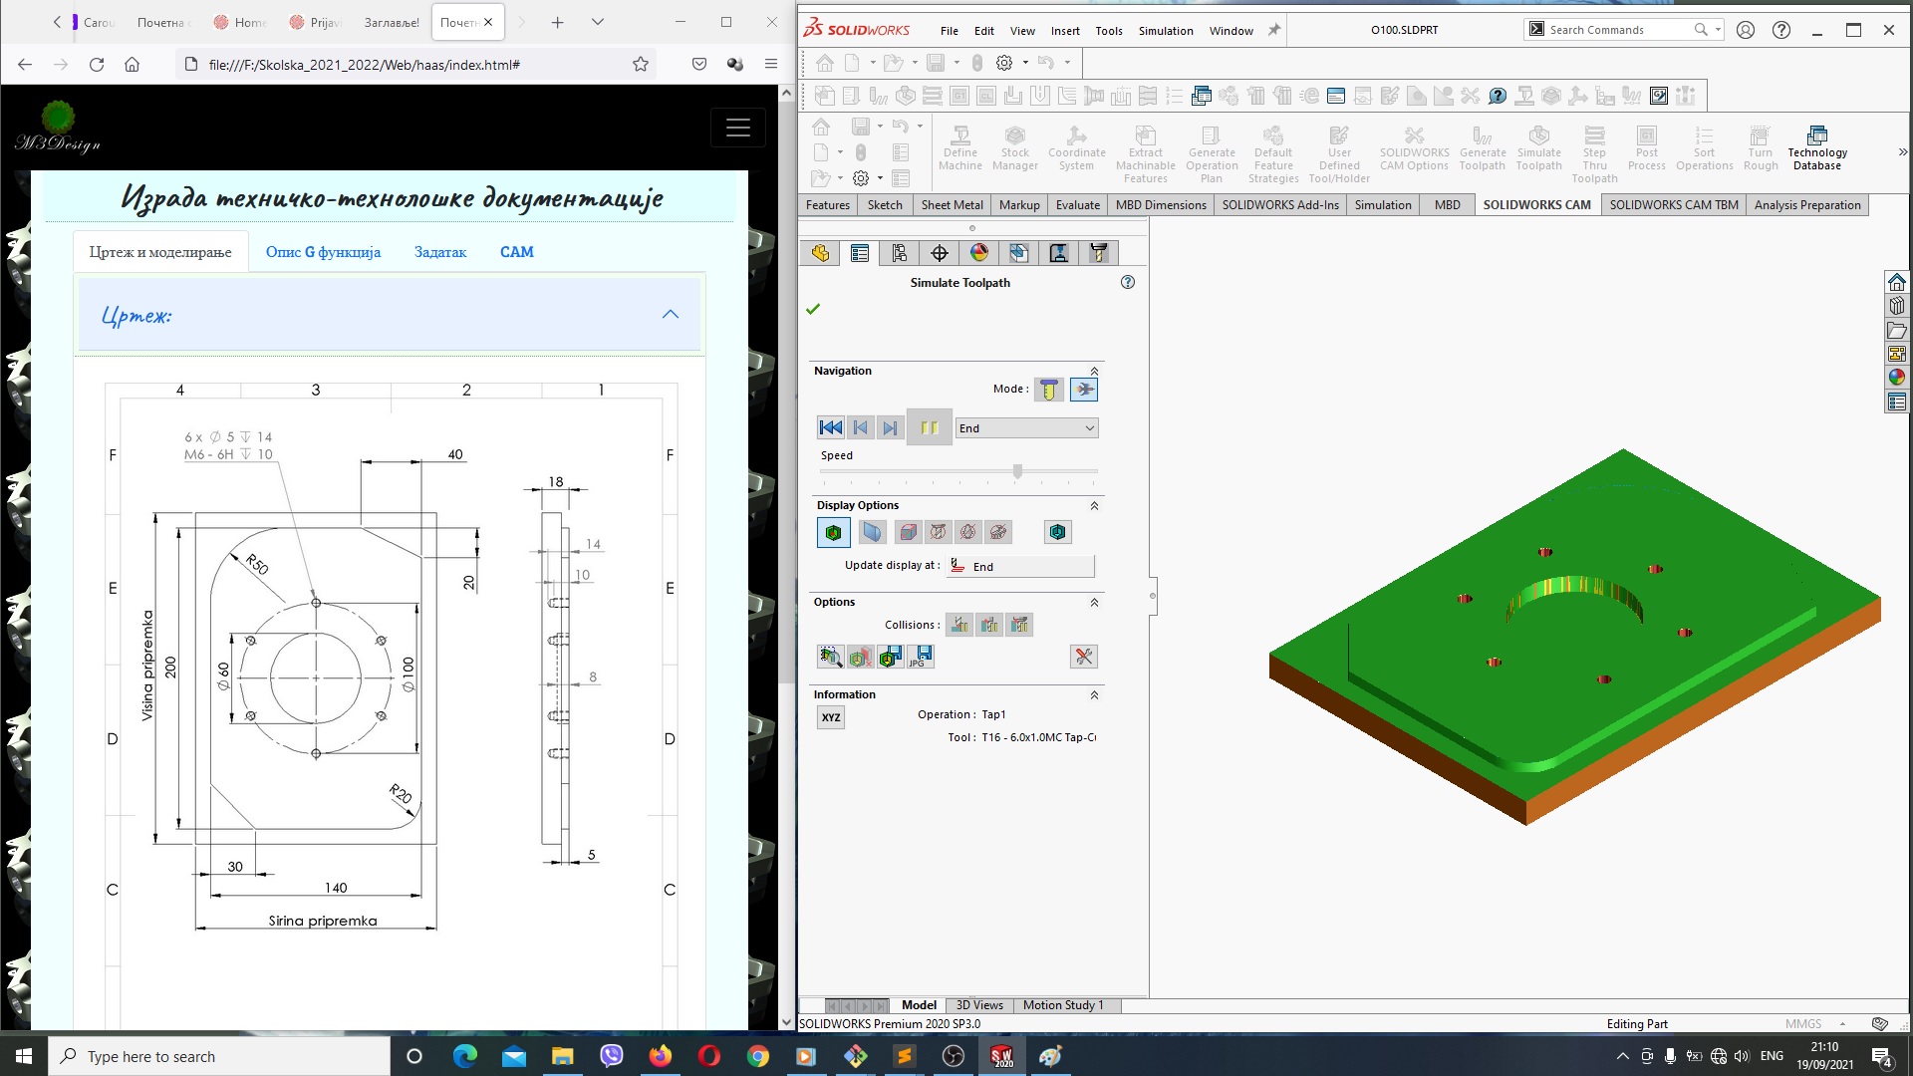Open the webpage hamburger menu
Image resolution: width=1913 pixels, height=1076 pixels.
(x=738, y=128)
